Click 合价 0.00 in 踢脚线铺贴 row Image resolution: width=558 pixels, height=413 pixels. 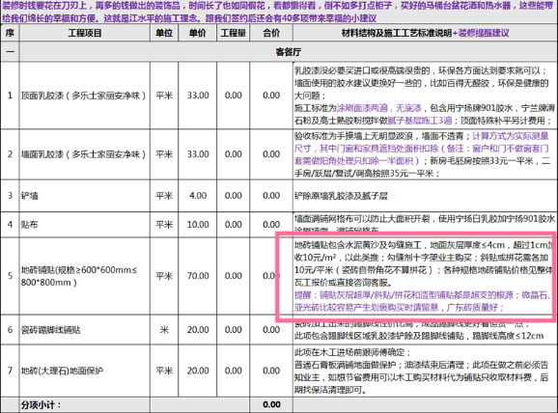[271, 330]
